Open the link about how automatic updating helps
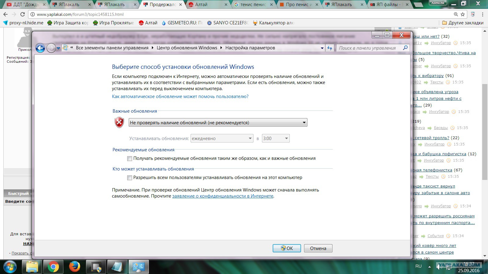The image size is (488, 274). [180, 97]
